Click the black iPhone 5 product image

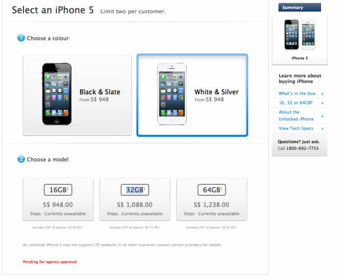(57, 94)
